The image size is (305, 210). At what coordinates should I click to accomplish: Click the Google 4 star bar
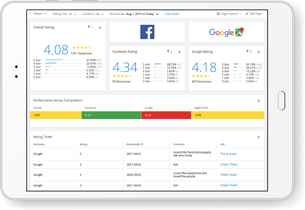click(238, 67)
